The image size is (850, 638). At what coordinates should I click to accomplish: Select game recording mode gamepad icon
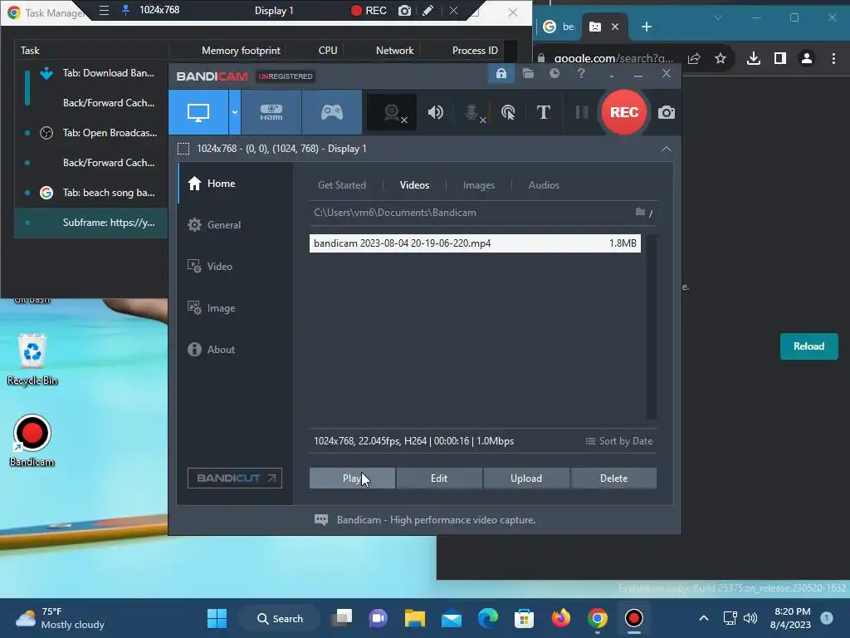click(332, 112)
